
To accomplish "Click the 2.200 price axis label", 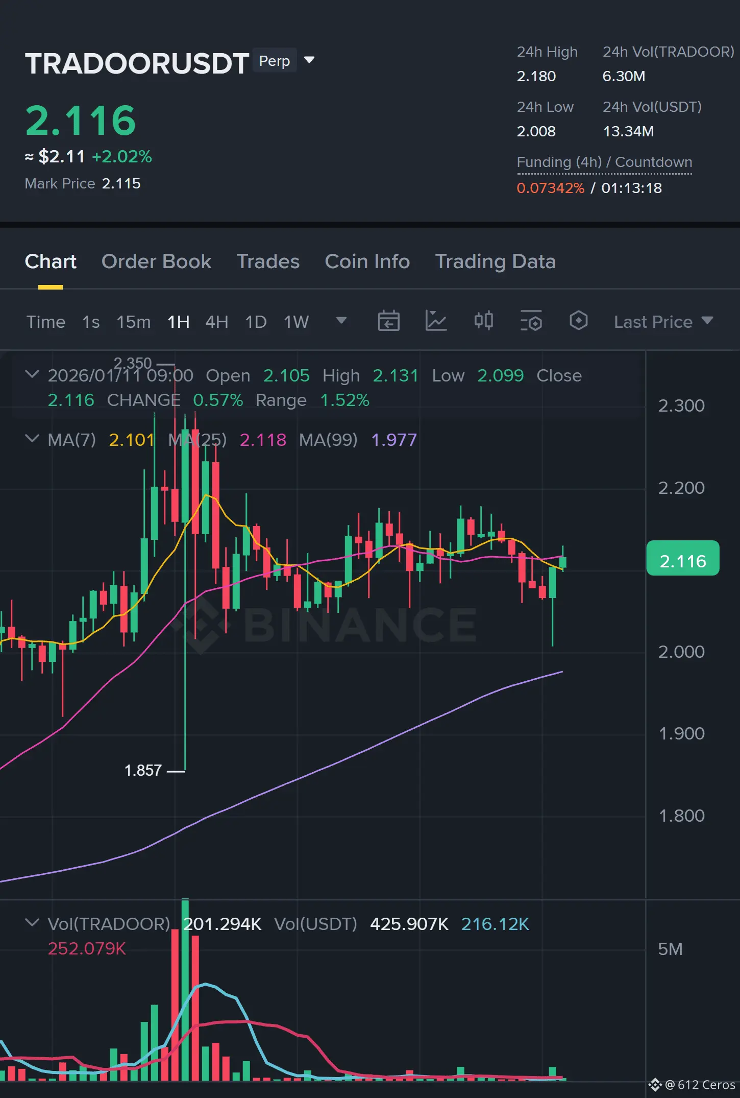I will (681, 488).
